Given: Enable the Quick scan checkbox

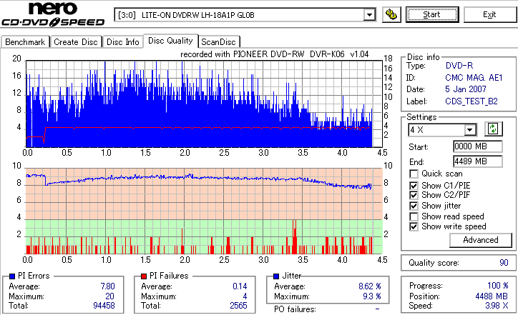Looking at the screenshot, I should click(x=414, y=174).
